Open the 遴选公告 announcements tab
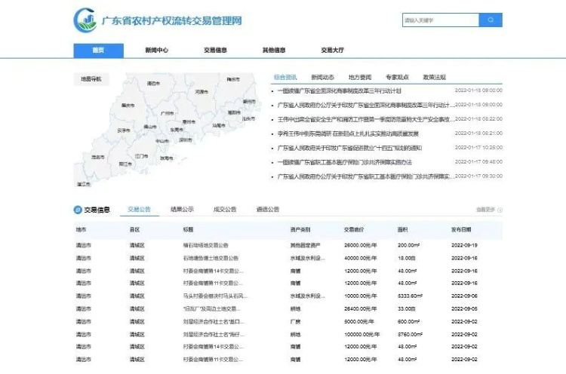The image size is (566, 374). point(268,209)
